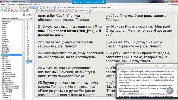Select book К Титу in list

[x=4, y=94]
